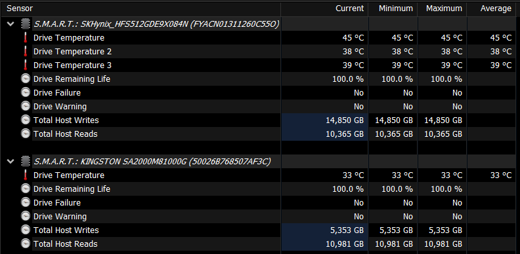Select SKHynix Drive Remaining Life label

click(72, 79)
